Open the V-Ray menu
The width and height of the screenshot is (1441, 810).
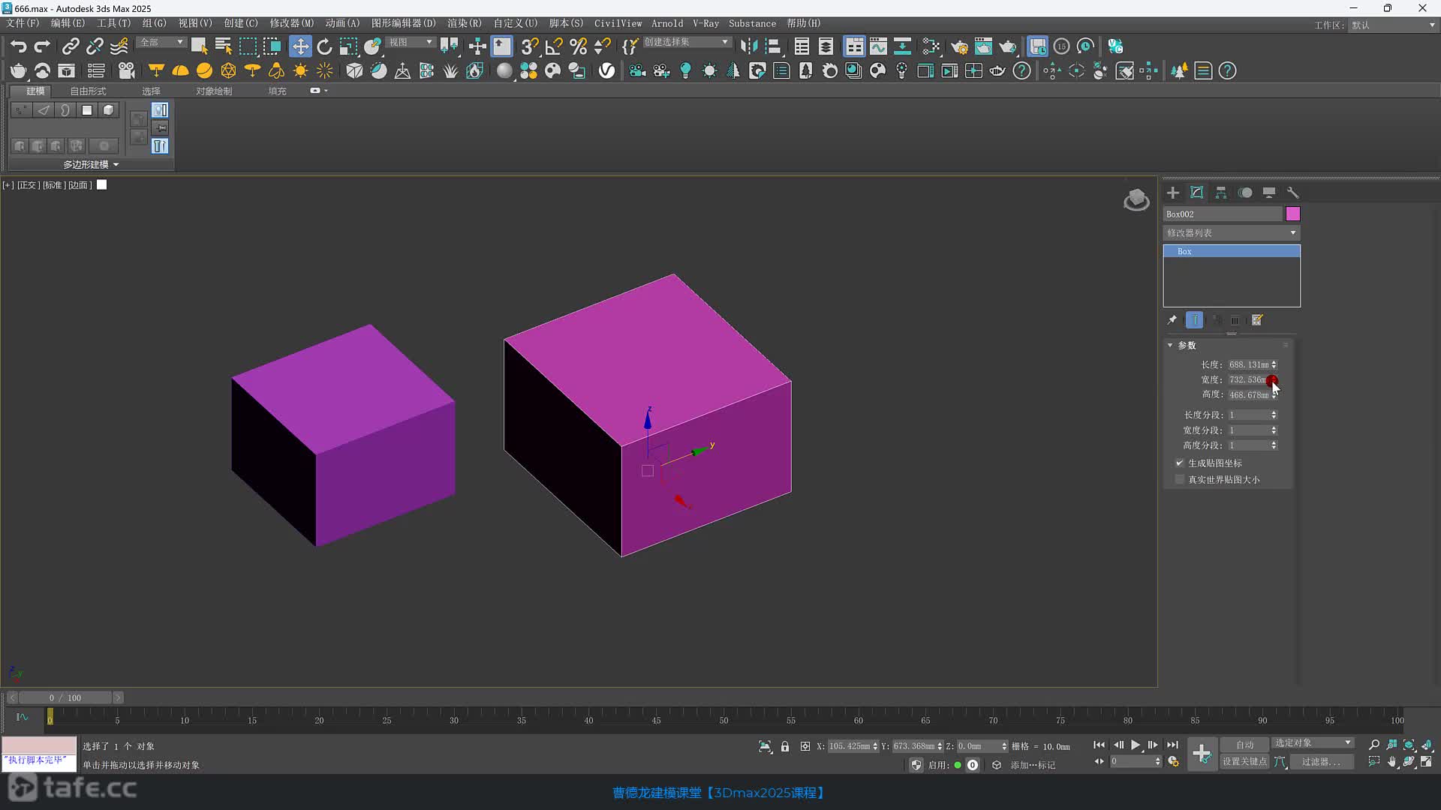(x=705, y=23)
